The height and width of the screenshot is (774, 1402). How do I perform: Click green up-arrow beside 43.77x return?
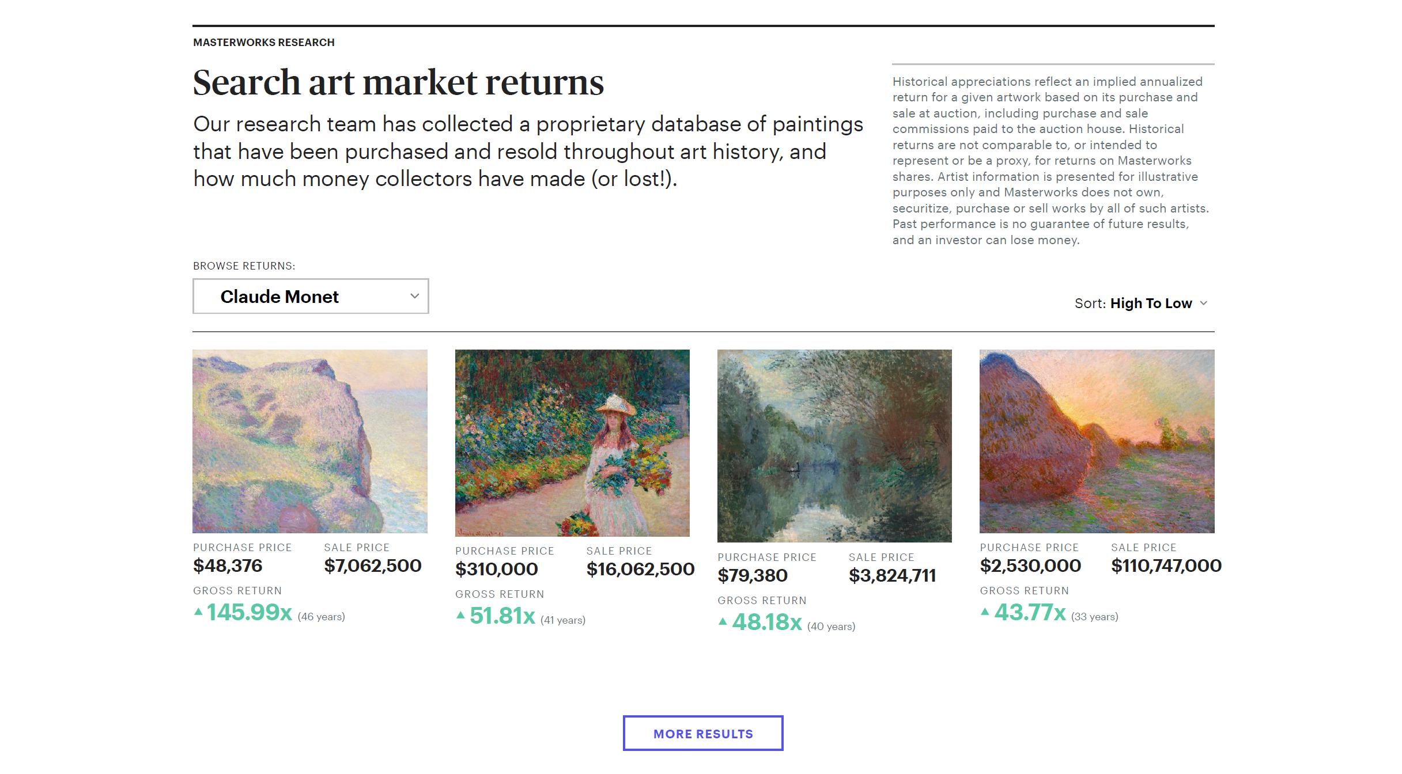tap(985, 612)
